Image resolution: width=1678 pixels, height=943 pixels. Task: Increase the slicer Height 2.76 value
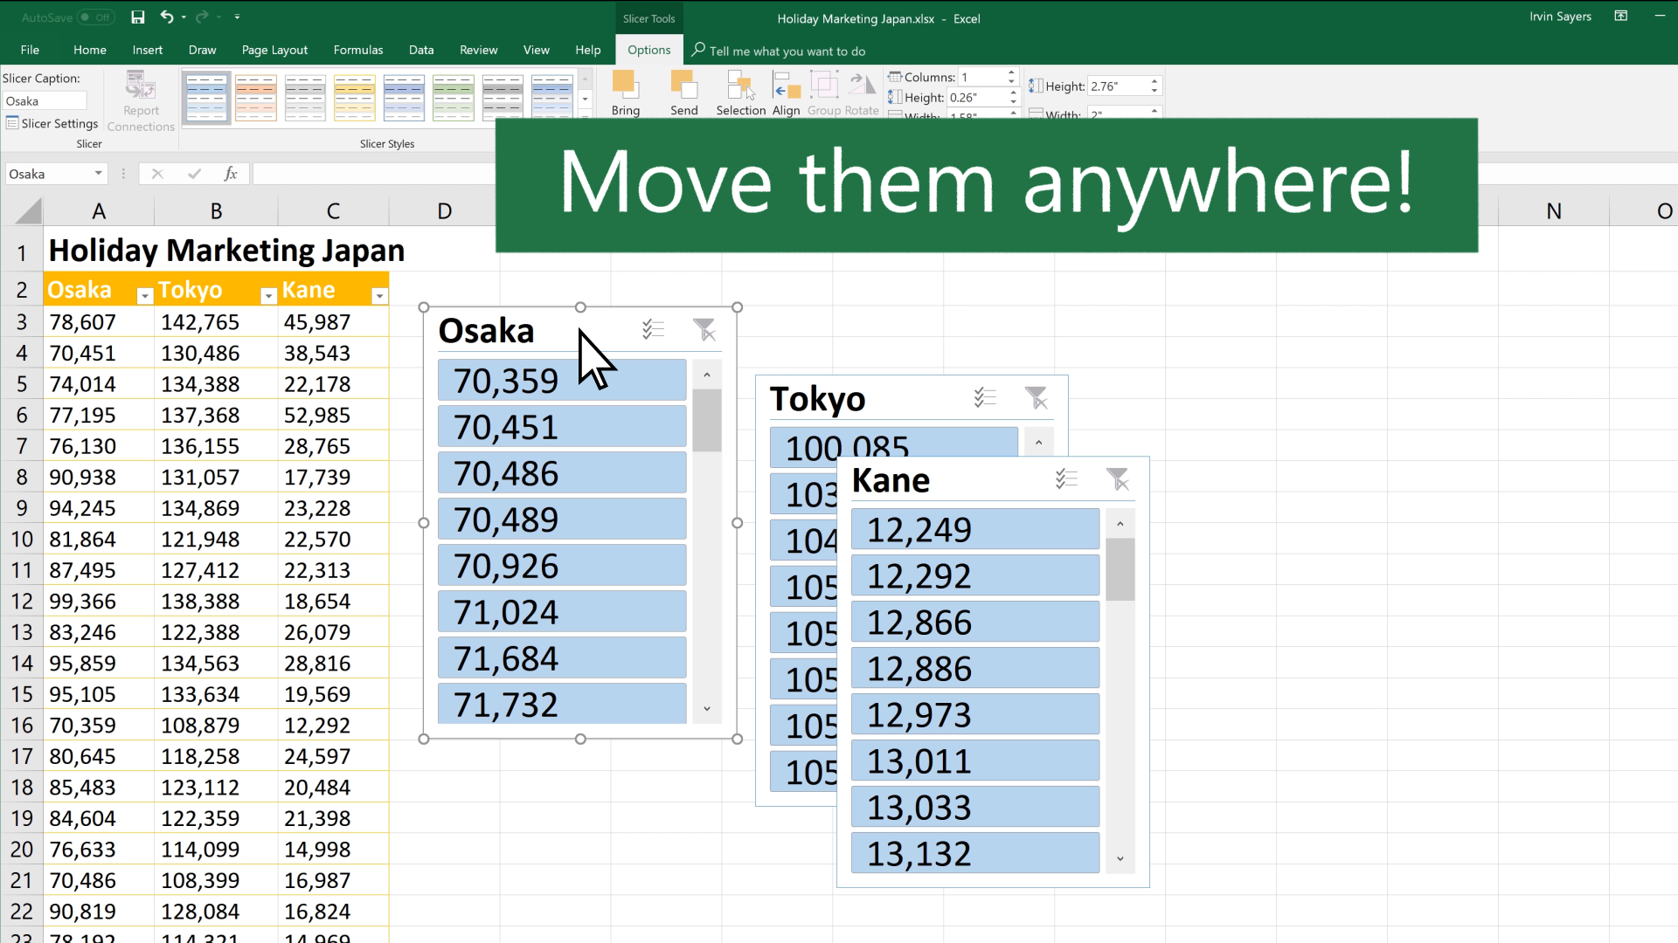(1154, 81)
